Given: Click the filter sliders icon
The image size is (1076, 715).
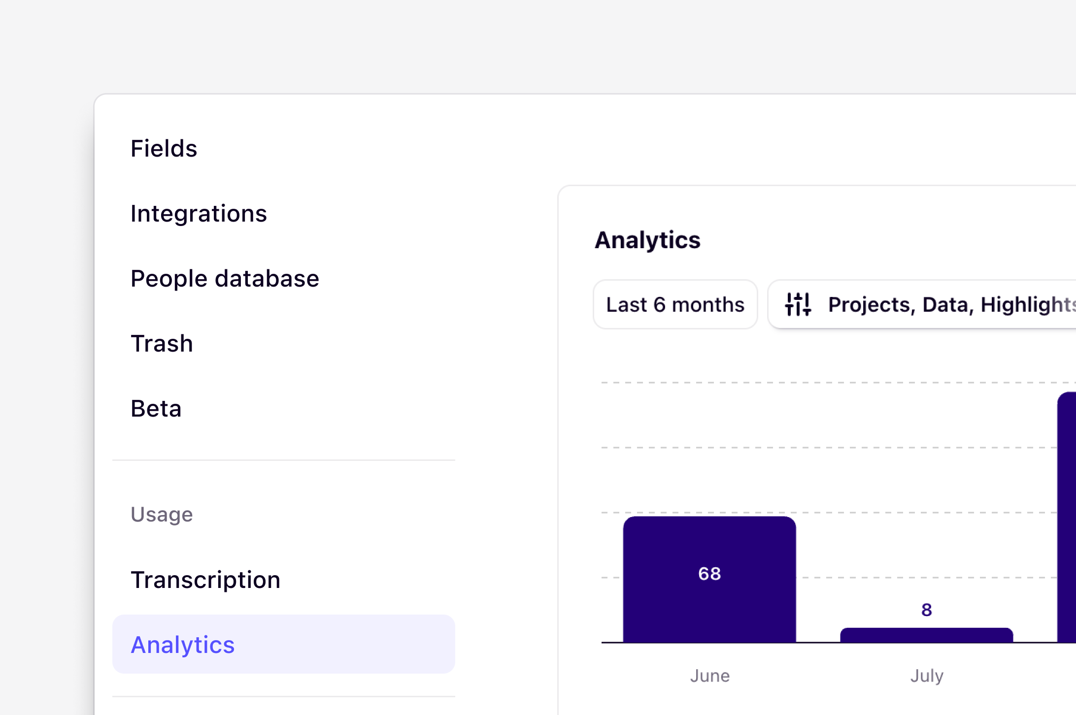Looking at the screenshot, I should tap(798, 304).
